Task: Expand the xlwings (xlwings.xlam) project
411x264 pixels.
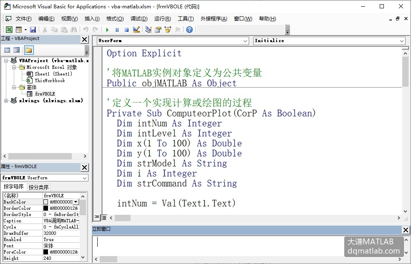Action: tap(6, 101)
